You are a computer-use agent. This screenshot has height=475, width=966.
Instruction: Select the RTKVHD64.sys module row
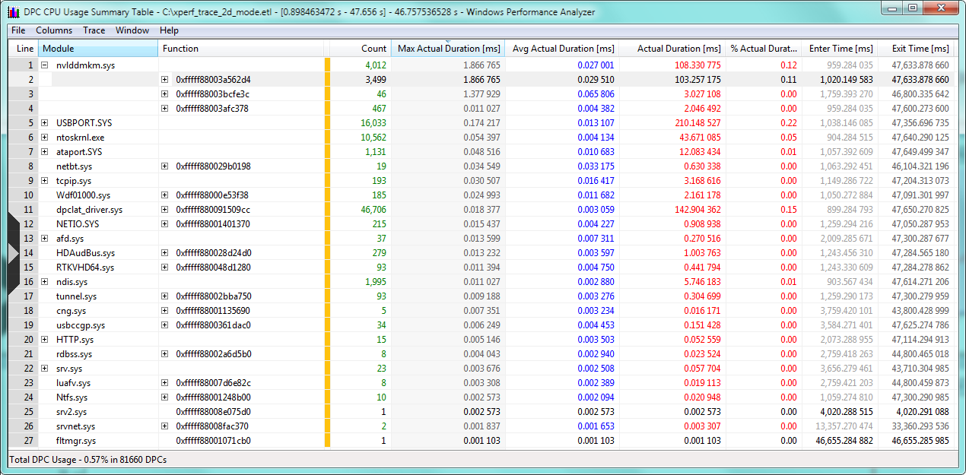tap(482, 268)
